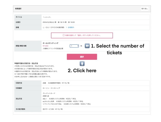Click the オールスタンディング seat type label
This screenshot has height=122, width=161.
click(x=50, y=43)
